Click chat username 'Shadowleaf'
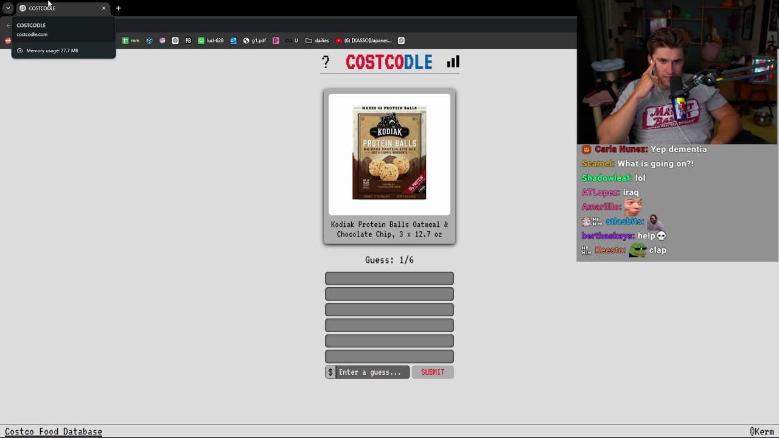Viewport: 779px width, 438px height. click(x=607, y=178)
